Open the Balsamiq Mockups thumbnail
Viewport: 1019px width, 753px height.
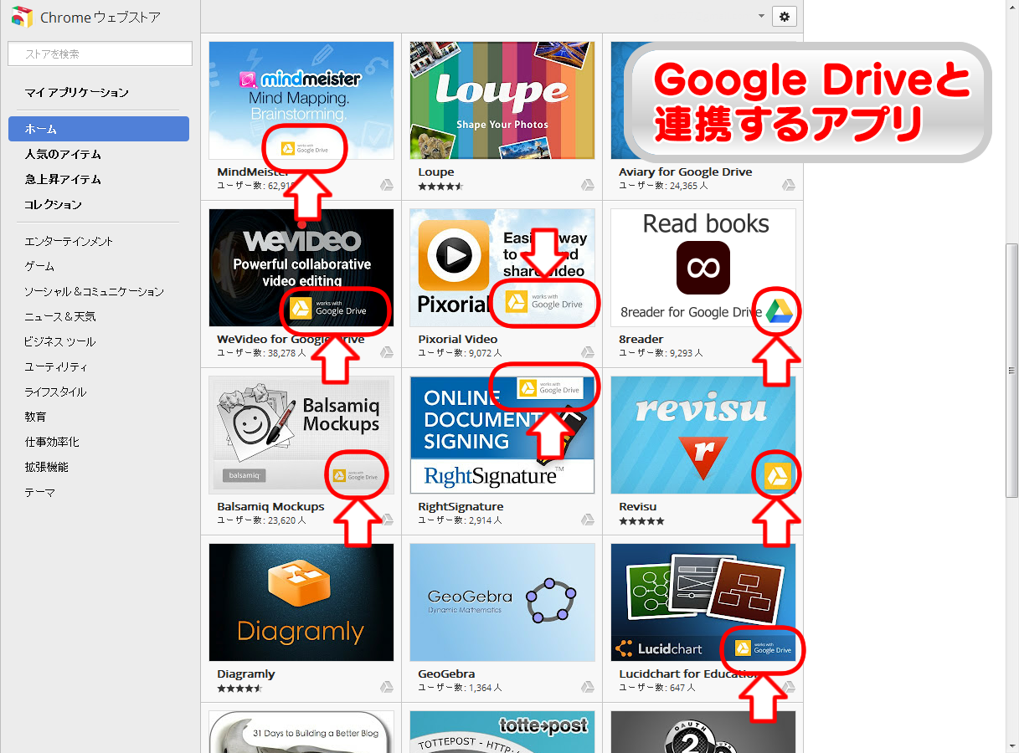[x=301, y=435]
